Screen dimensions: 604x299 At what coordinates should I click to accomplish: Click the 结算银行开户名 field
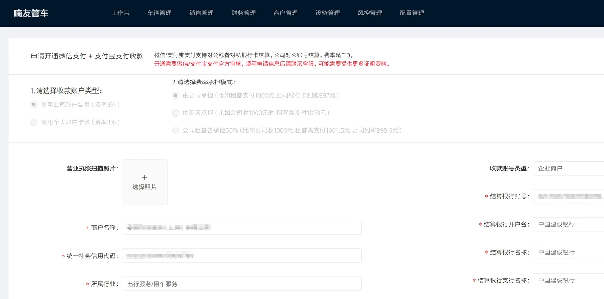tap(569, 224)
